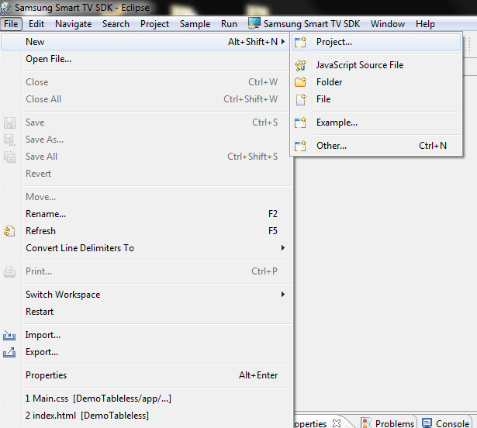This screenshot has width=477, height=428.
Task: Select Project... in New submenu
Action: pyautogui.click(x=376, y=42)
